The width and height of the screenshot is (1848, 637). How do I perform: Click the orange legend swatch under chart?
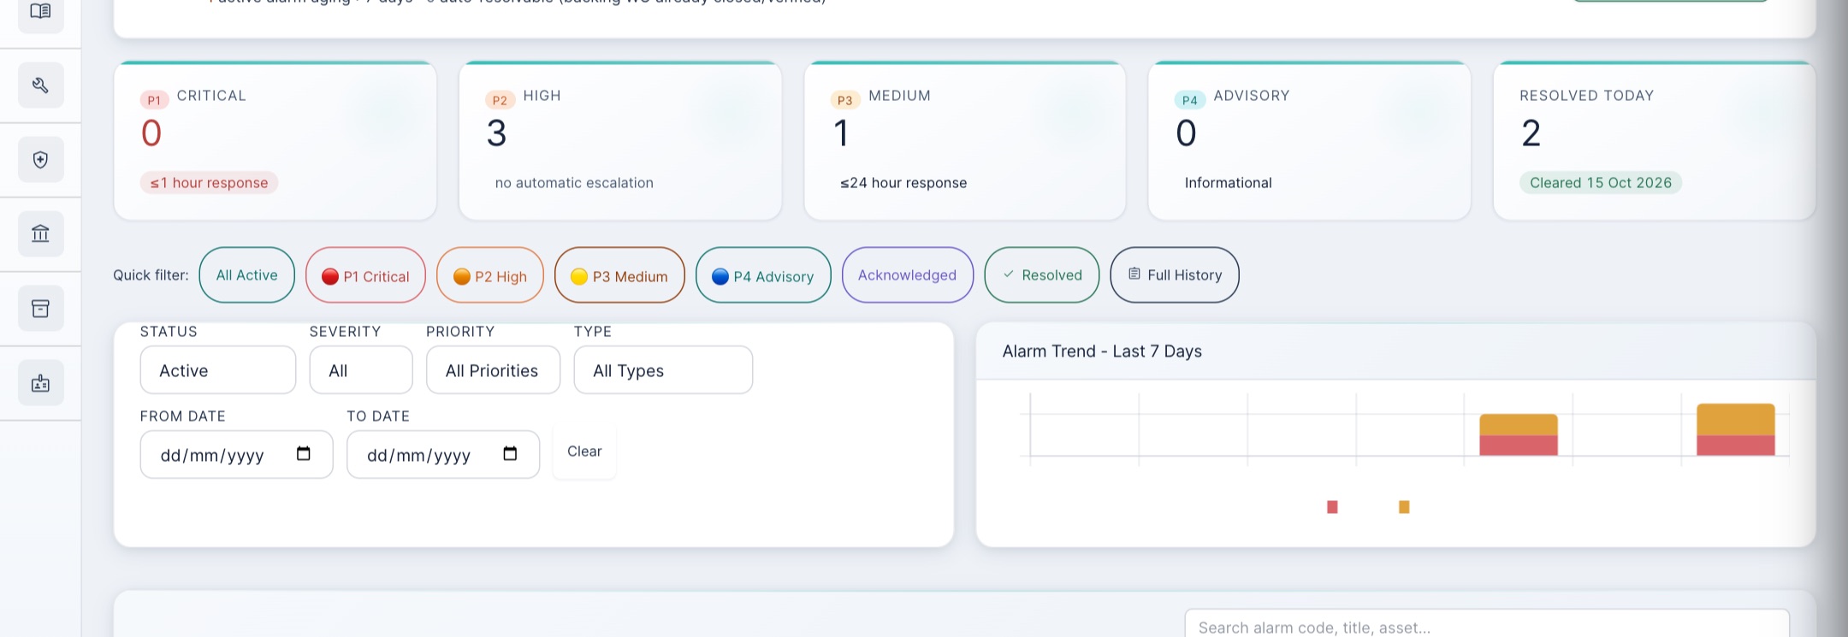pos(1404,507)
